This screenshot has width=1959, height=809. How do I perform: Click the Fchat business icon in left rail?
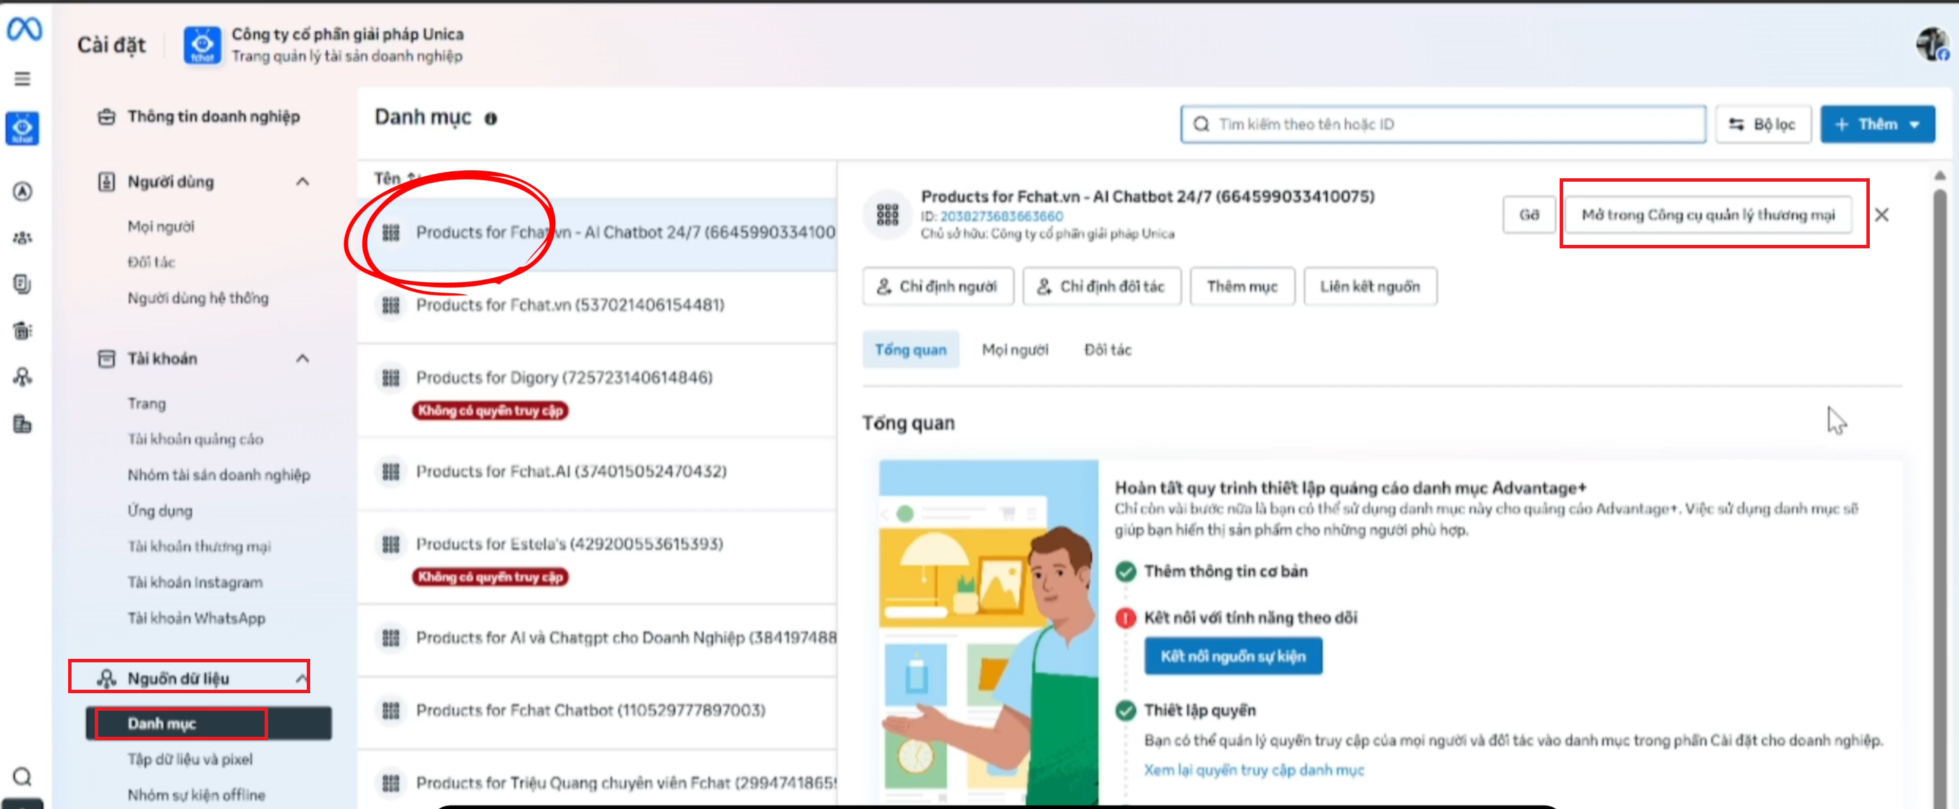click(23, 128)
